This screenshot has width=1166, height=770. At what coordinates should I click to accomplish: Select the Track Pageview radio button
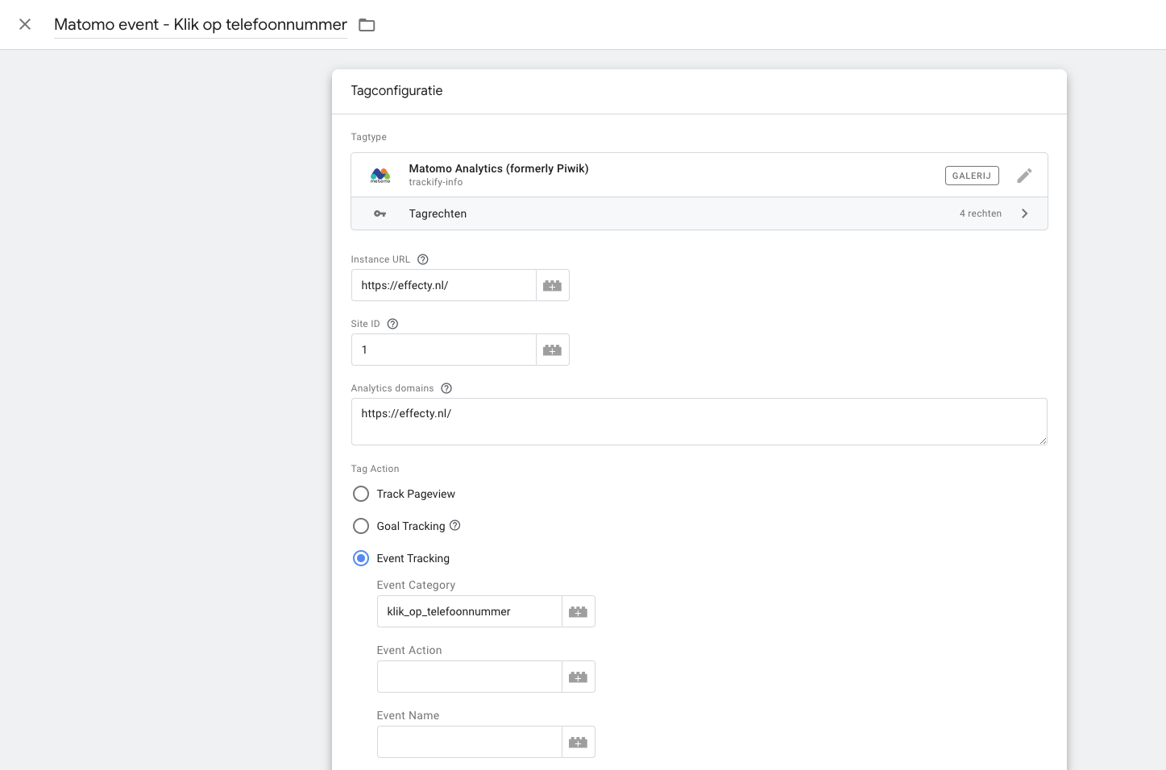pyautogui.click(x=361, y=494)
